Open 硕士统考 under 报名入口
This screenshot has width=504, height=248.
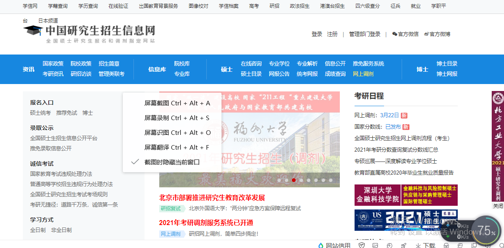(41, 113)
